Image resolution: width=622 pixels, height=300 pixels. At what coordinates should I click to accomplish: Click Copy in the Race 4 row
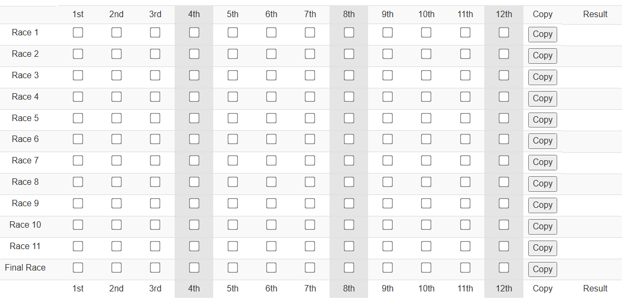click(542, 99)
